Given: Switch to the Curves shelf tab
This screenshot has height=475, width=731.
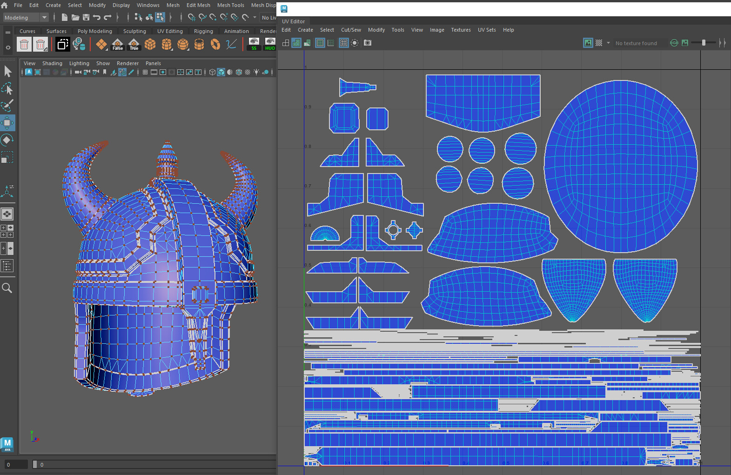Looking at the screenshot, I should [27, 31].
